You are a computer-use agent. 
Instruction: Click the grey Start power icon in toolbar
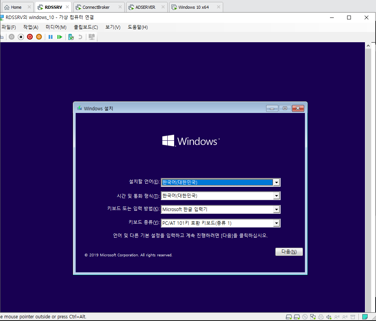point(11,37)
